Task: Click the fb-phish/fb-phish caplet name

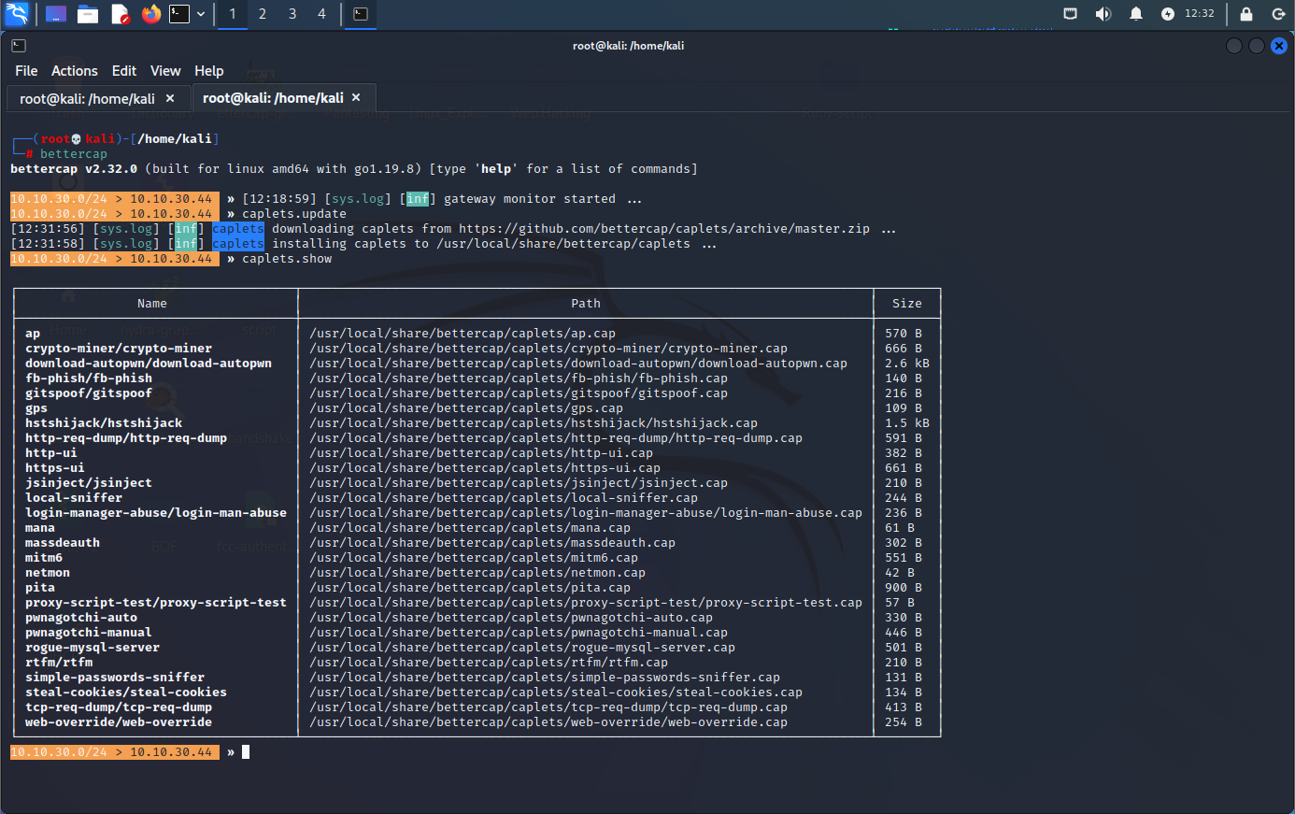Action: [x=89, y=378]
